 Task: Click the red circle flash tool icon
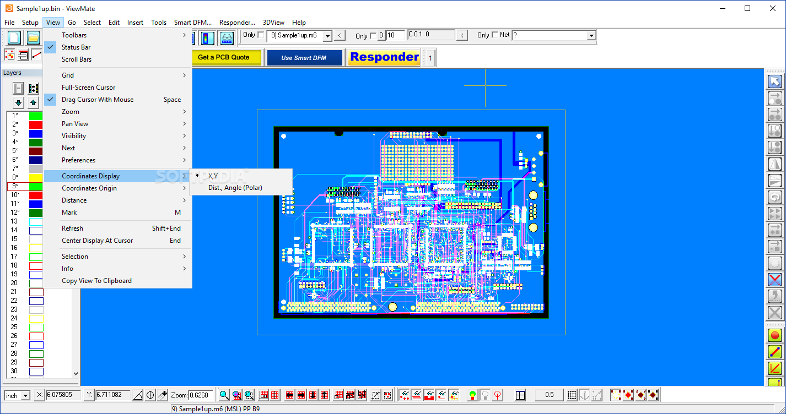(775, 335)
